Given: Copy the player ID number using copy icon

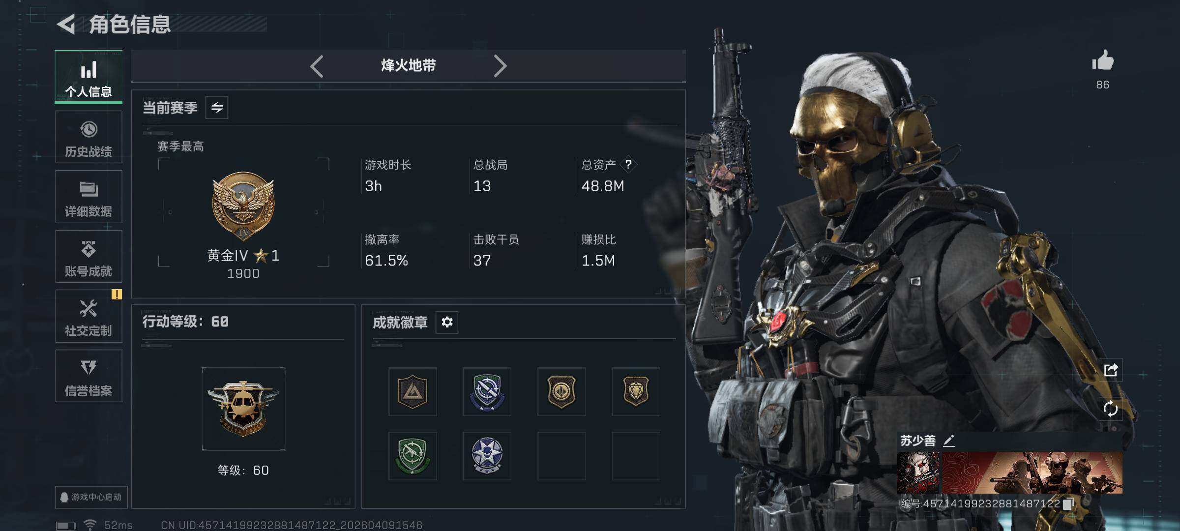Looking at the screenshot, I should (1068, 504).
